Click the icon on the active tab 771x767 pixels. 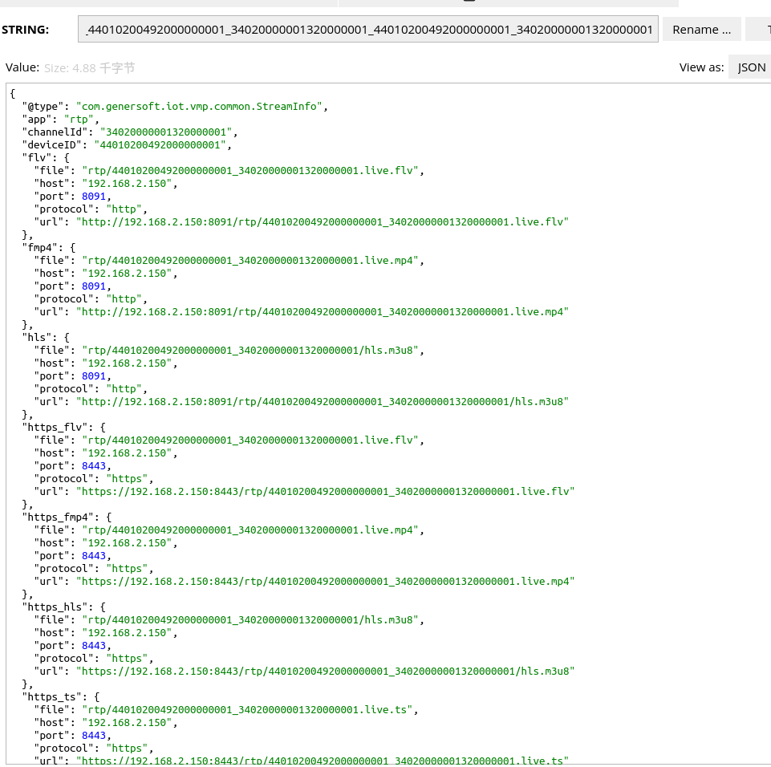pos(469,3)
